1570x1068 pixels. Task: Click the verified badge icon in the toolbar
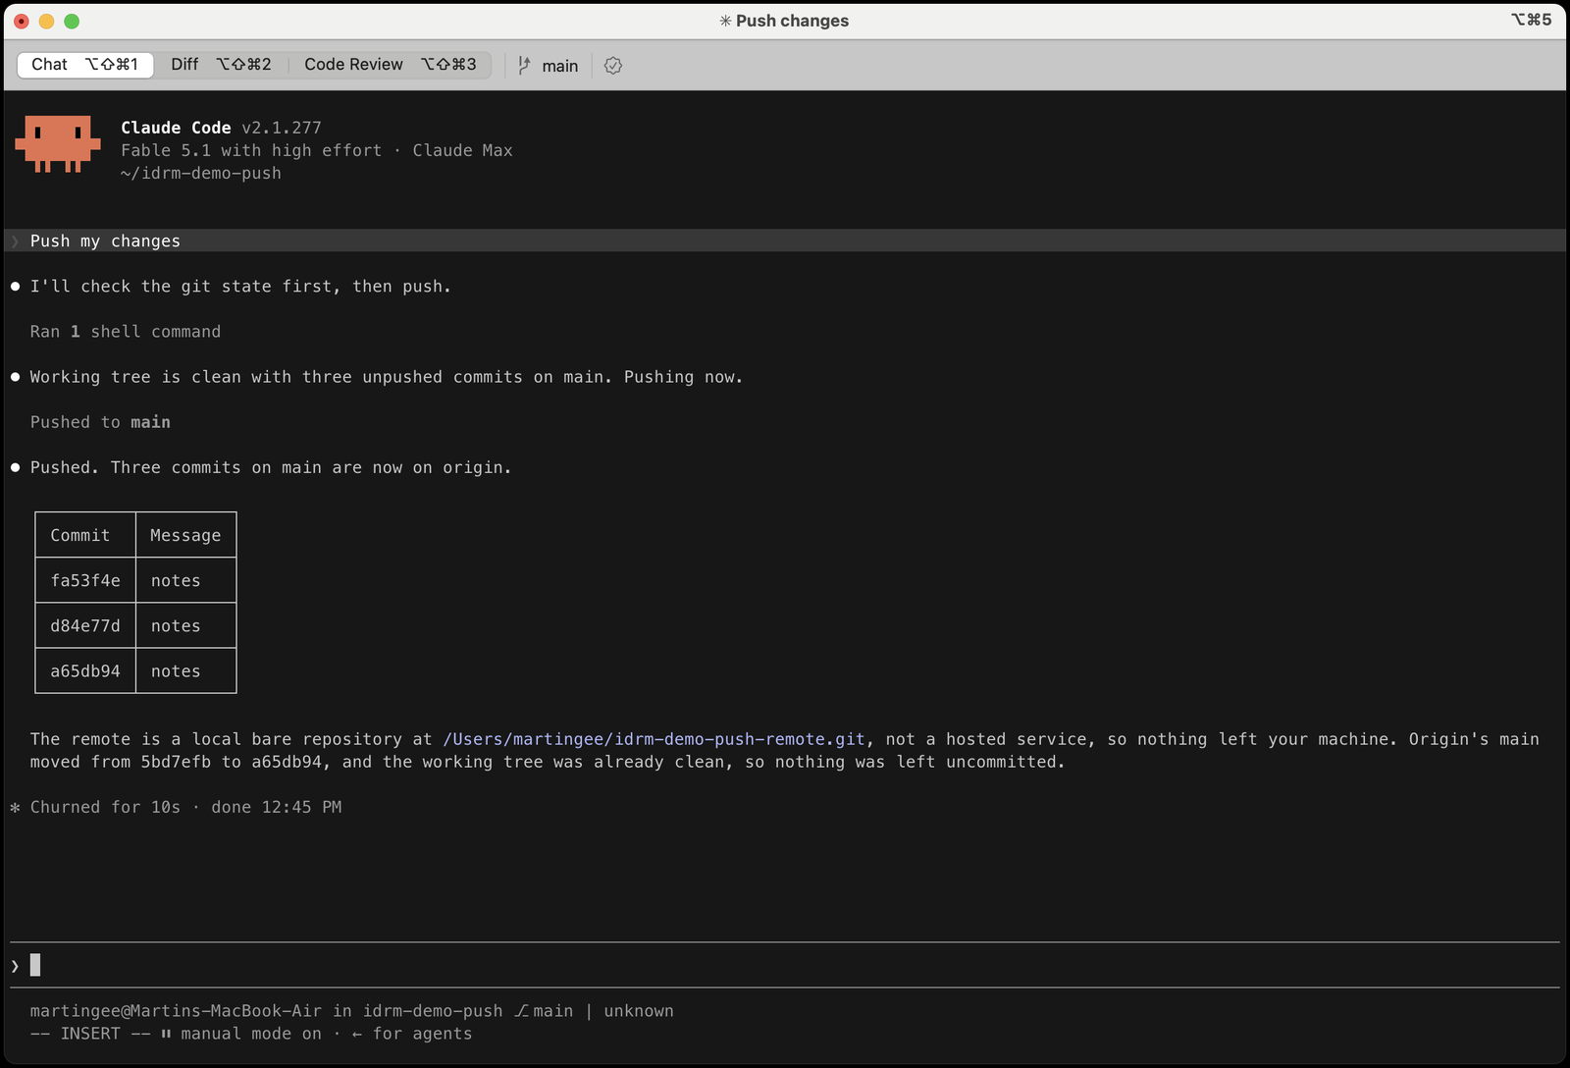[x=613, y=66]
